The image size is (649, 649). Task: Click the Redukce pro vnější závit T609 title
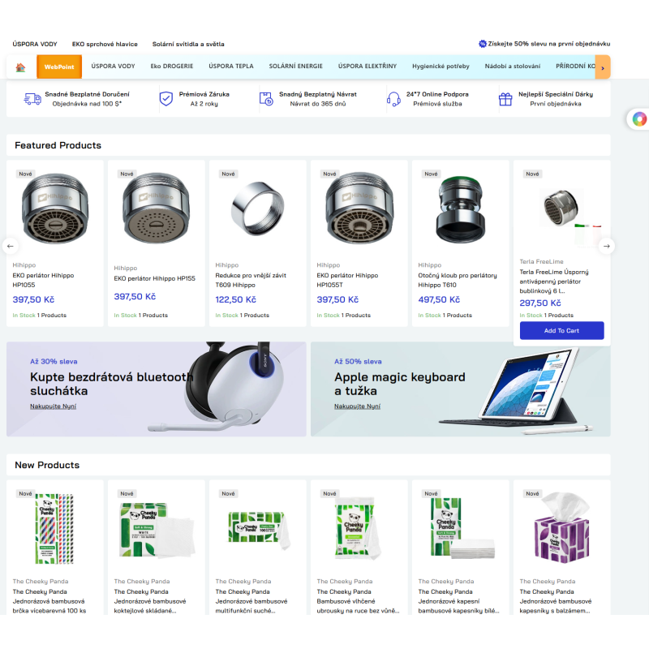251,280
